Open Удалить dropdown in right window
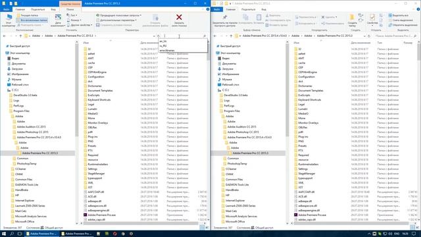Screen dimensions: 421x237 329,17
